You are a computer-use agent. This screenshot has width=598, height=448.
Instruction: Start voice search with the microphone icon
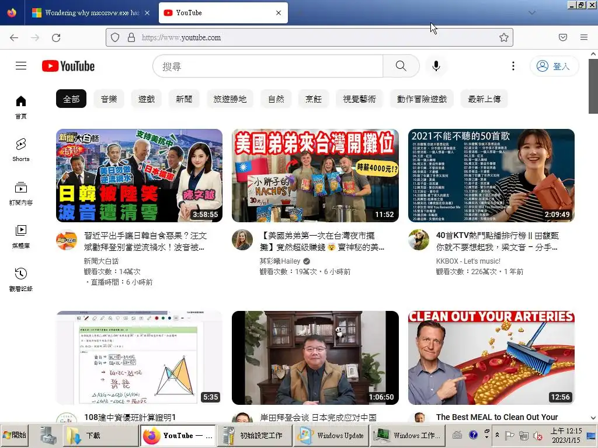coord(436,66)
